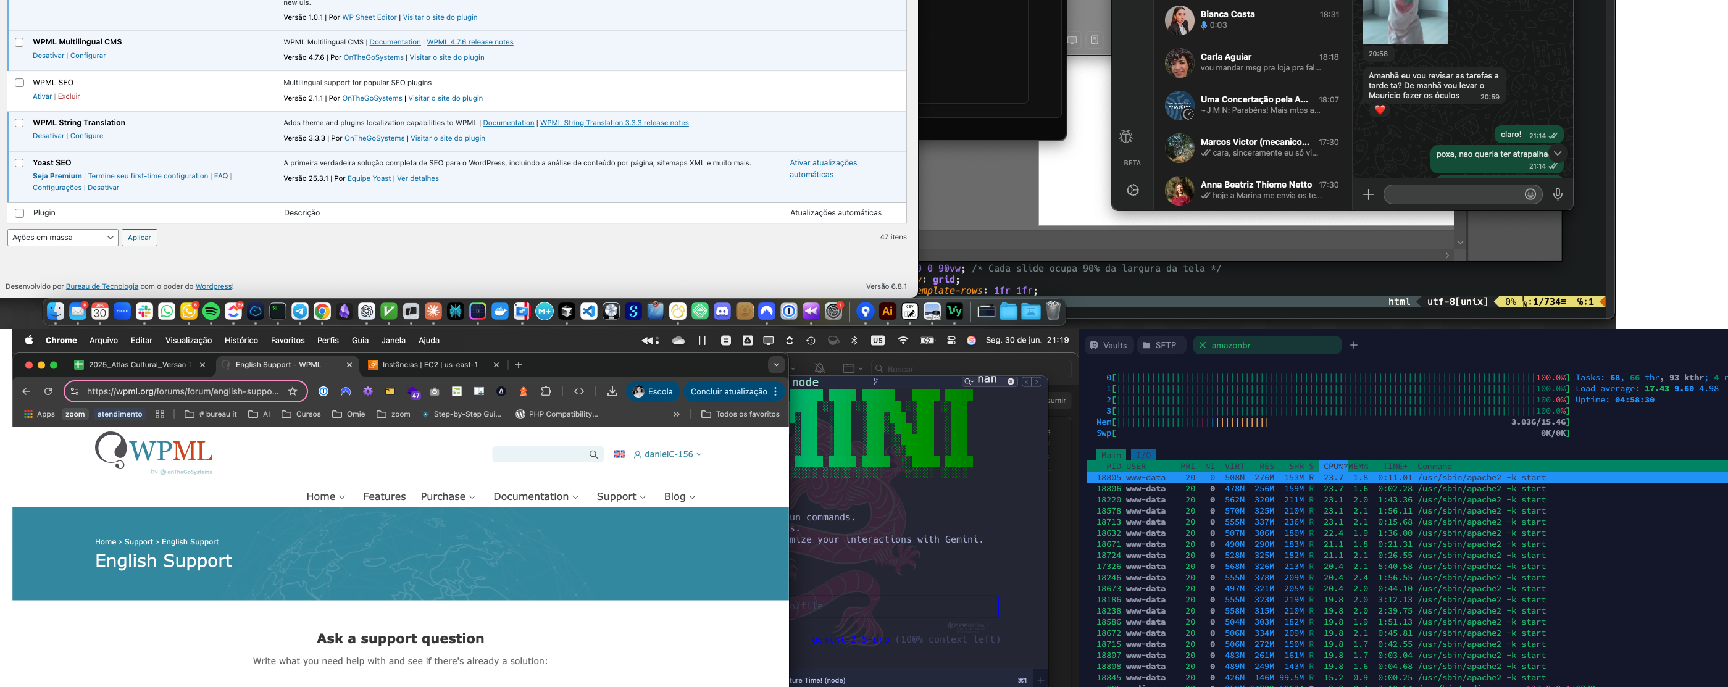Click Ativar atualizações automáticas for Yoast
Viewport: 1728px width, 687px height.
click(823, 169)
